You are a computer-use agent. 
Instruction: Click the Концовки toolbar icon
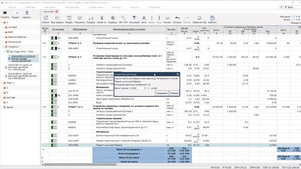coord(135,18)
